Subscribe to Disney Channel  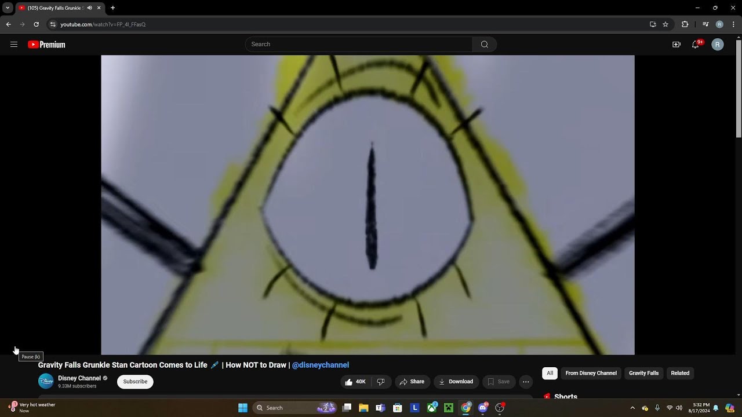135,382
